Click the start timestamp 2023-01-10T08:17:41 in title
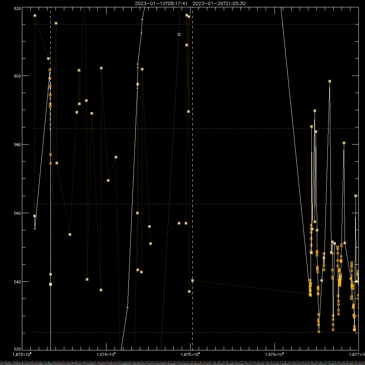Image resolution: width=365 pixels, height=365 pixels. 161,4
